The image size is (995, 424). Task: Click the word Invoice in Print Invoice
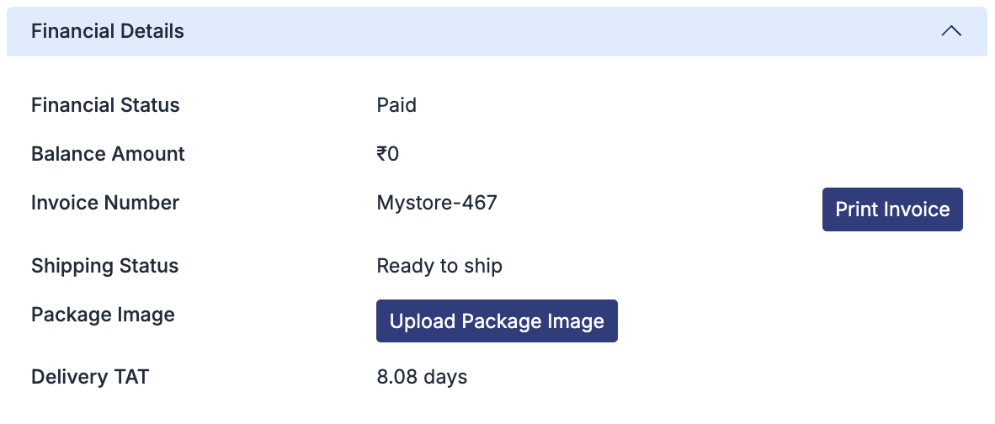pos(917,209)
